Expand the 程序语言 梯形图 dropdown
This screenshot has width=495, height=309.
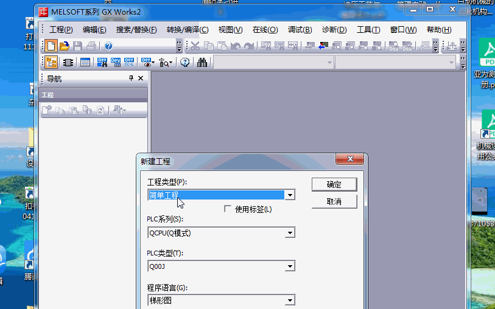click(x=290, y=300)
